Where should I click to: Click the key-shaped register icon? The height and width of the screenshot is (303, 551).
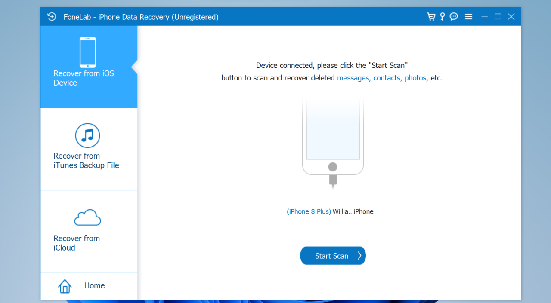pos(442,17)
